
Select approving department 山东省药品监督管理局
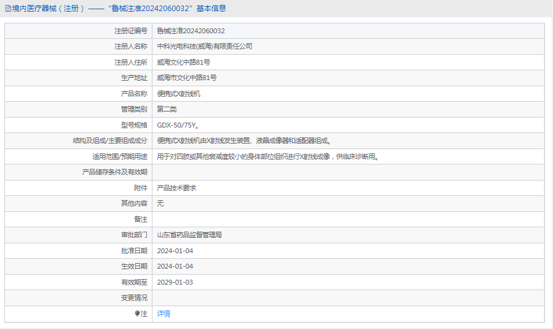coord(189,235)
